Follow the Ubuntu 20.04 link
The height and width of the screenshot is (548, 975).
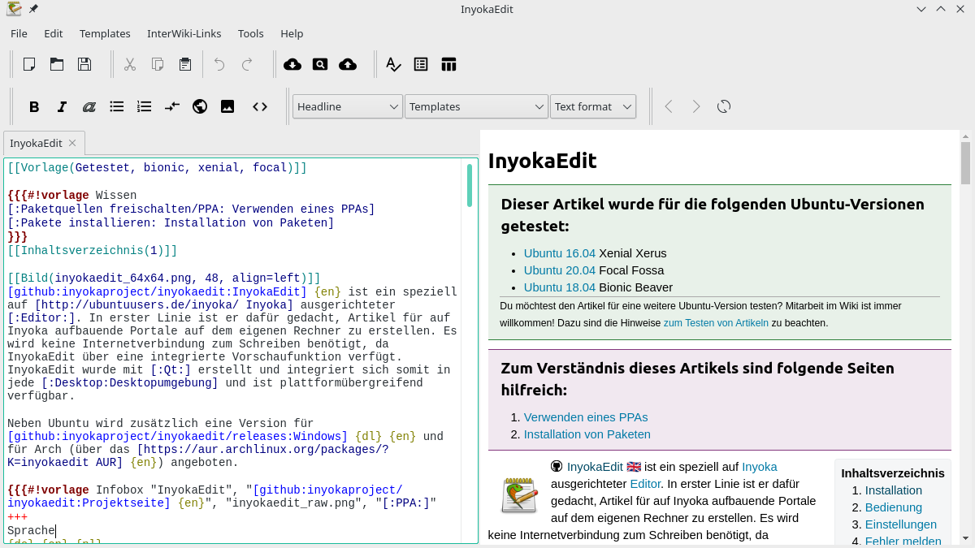click(x=560, y=270)
